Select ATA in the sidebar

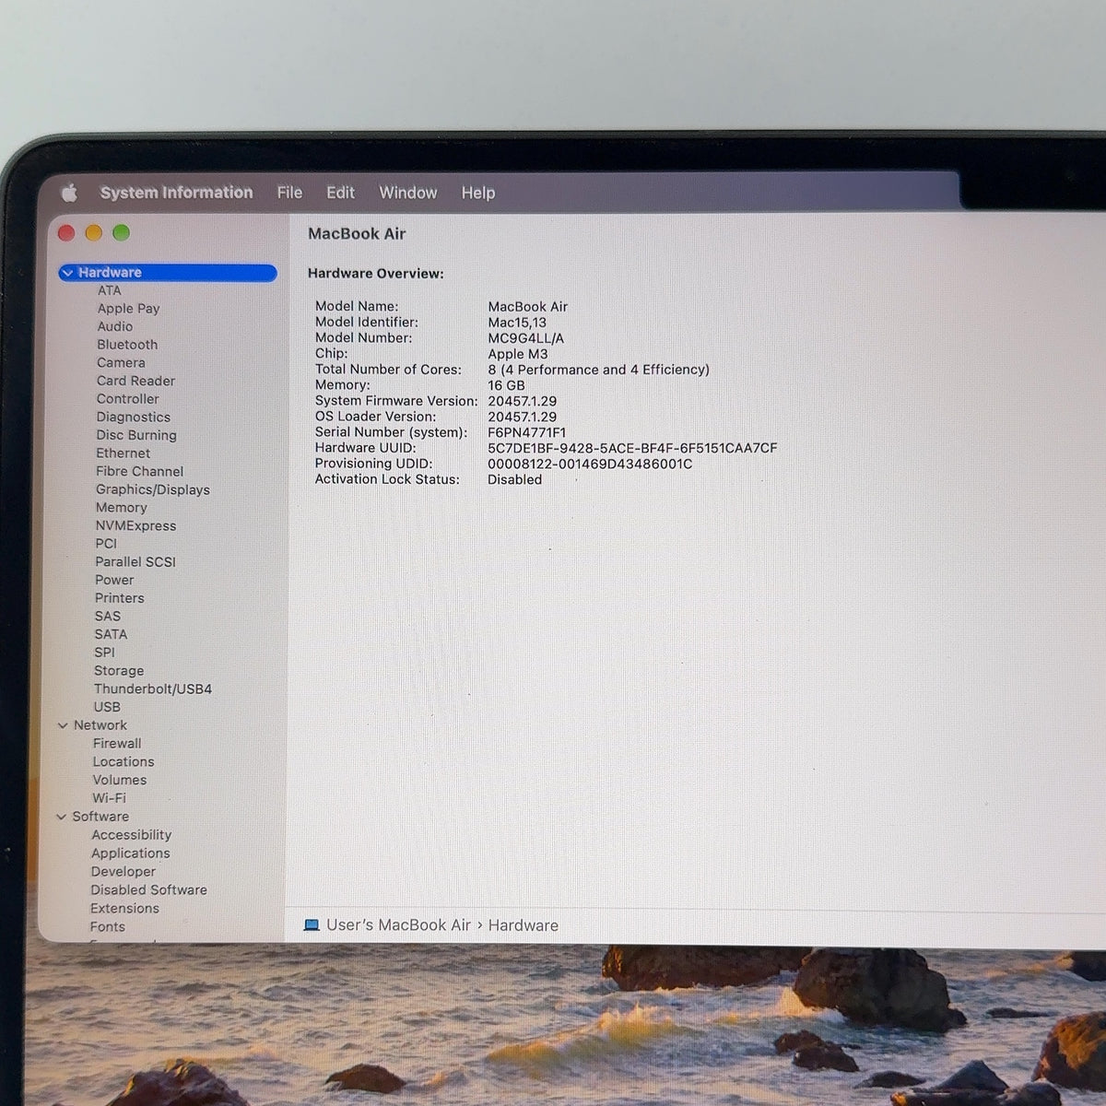pos(109,290)
